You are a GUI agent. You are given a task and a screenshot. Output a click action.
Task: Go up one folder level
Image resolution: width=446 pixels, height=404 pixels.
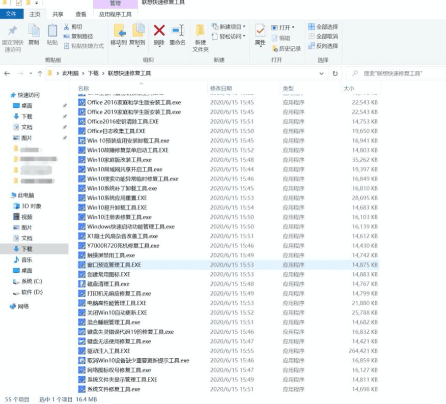point(40,73)
